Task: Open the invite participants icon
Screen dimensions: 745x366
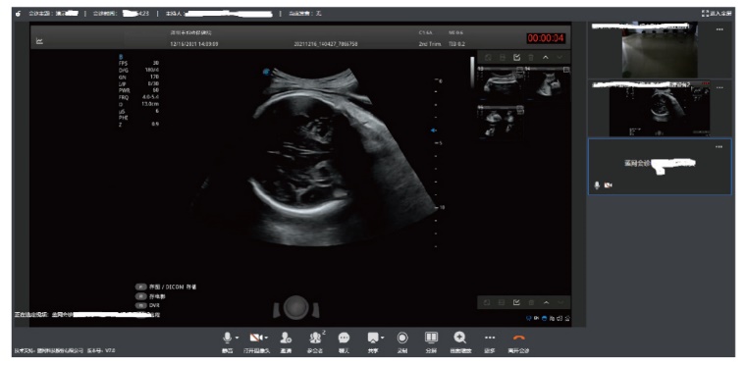Action: [286, 338]
